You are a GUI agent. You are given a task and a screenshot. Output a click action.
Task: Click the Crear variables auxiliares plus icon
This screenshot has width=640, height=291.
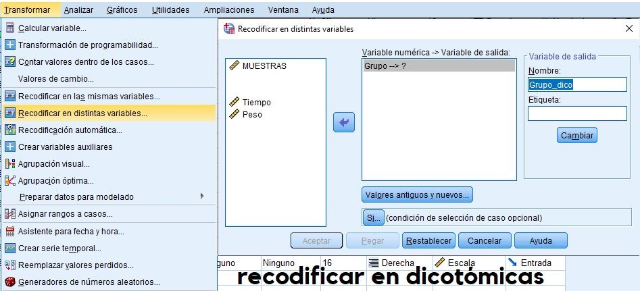[x=10, y=147]
